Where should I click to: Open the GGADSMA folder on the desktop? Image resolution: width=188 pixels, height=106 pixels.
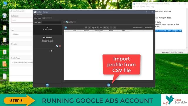point(4,41)
